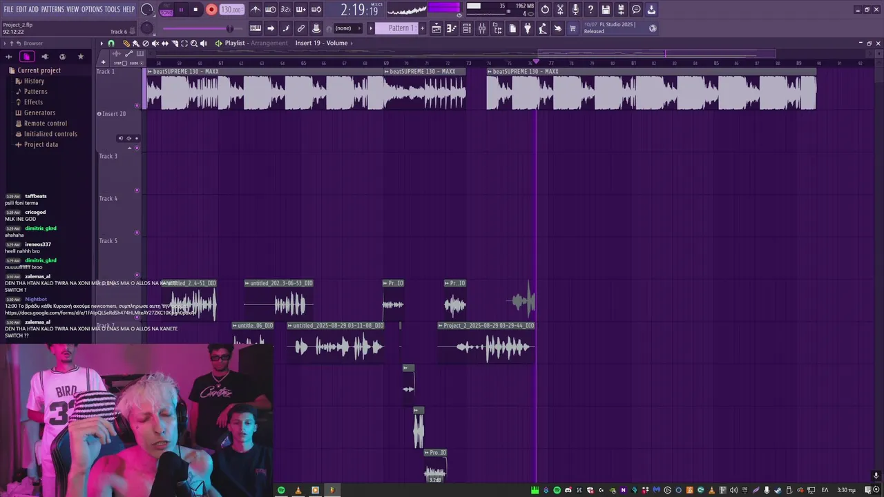Expand the History item in browser
Screen dimensions: 884x497
(x=30, y=81)
